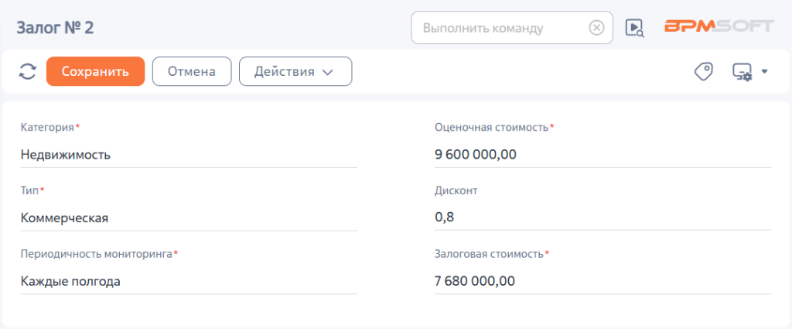792x329 pixels.
Task: Select the Тип field Коммерческая
Action: (189, 218)
